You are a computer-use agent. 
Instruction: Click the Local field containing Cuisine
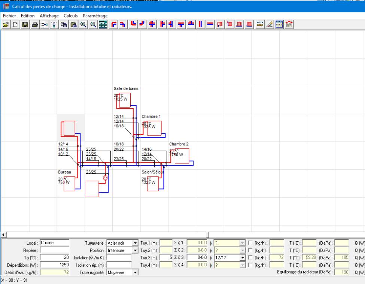(54, 243)
